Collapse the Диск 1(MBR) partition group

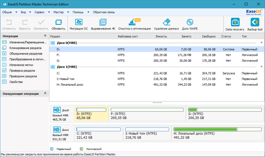coord(261,67)
